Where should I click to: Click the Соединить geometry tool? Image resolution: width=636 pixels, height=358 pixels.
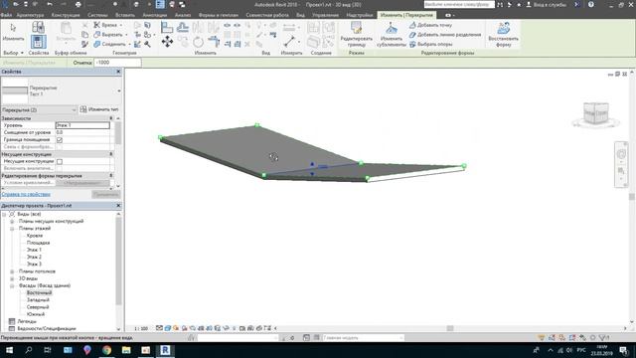coord(109,44)
